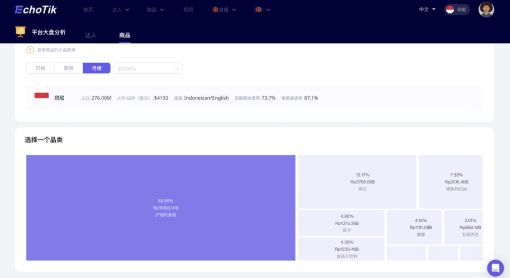Switch to the 达人 tab
The image size is (510, 278).
click(91, 35)
